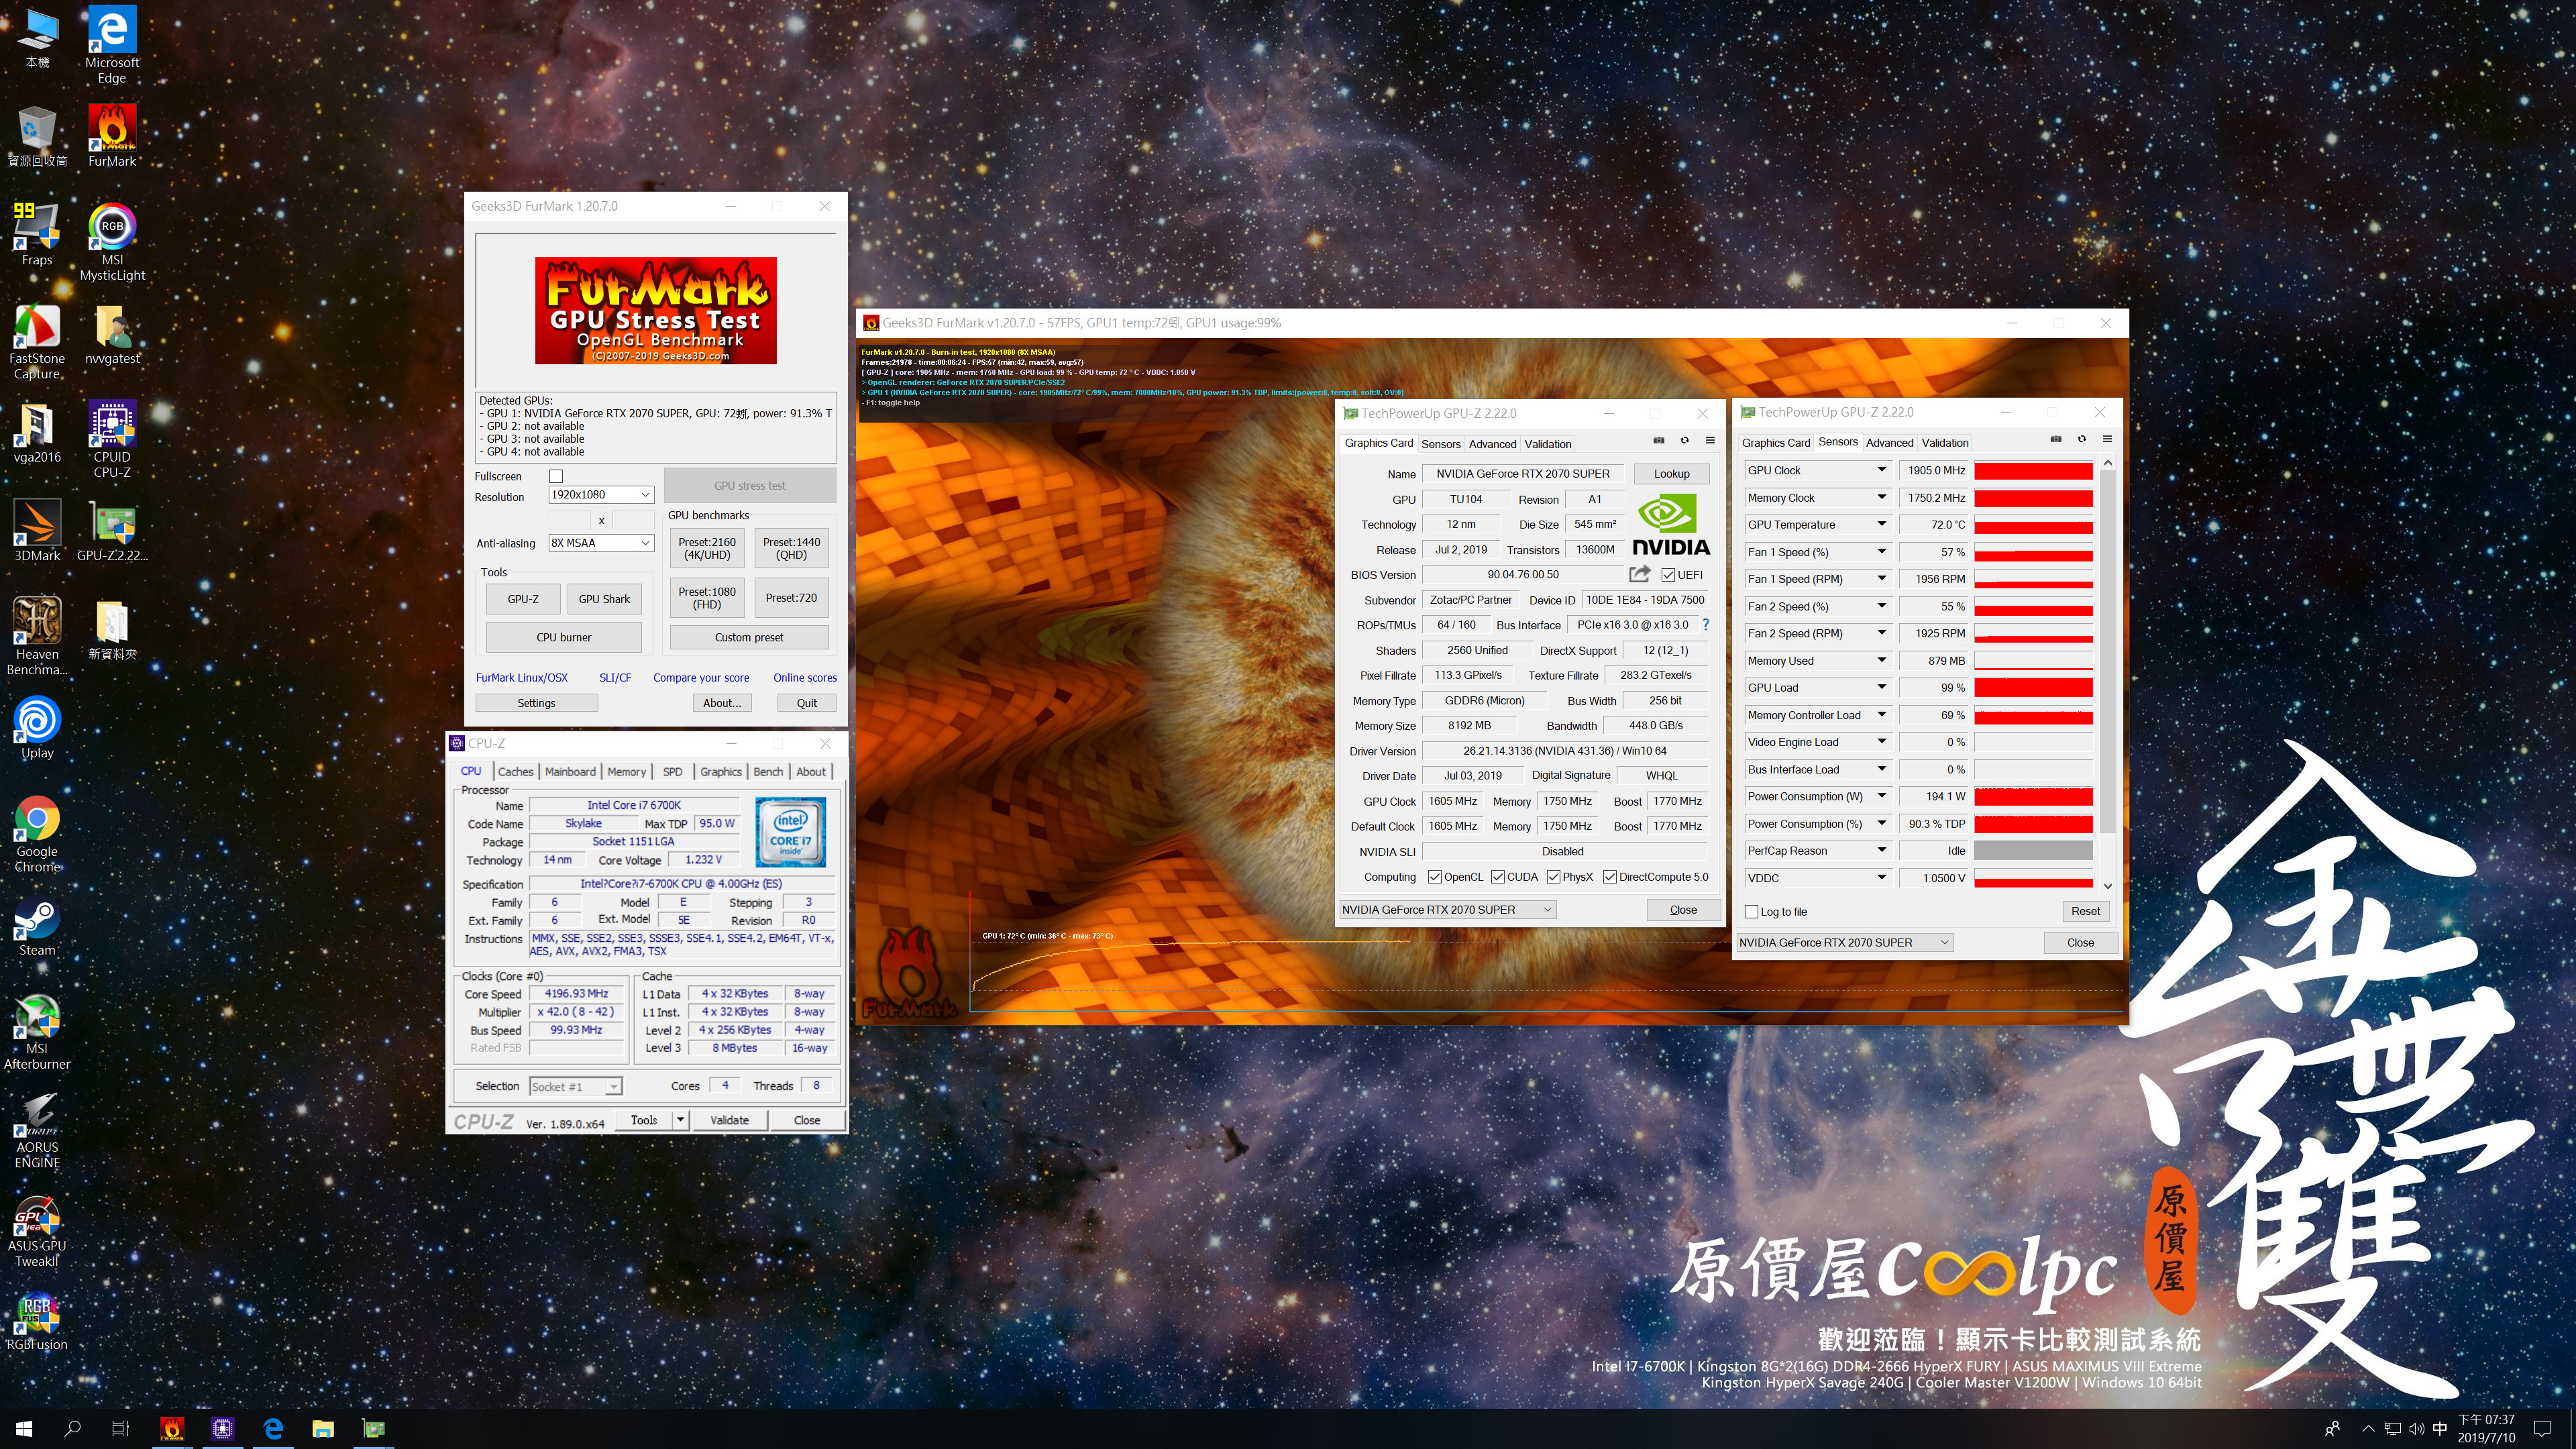This screenshot has height=1449, width=2576.
Task: Toggle the PhysX checkbox in GPU-Z
Action: pyautogui.click(x=1553, y=877)
